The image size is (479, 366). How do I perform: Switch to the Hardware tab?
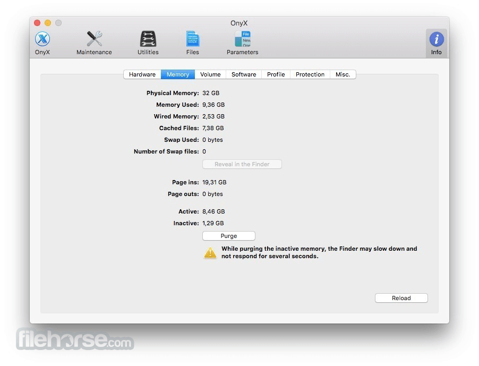point(142,74)
